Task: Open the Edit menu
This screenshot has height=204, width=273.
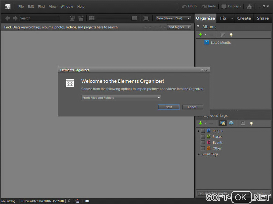Action: point(31,7)
